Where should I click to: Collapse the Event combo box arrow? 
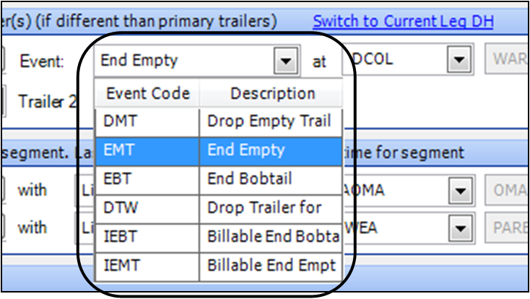[x=287, y=61]
